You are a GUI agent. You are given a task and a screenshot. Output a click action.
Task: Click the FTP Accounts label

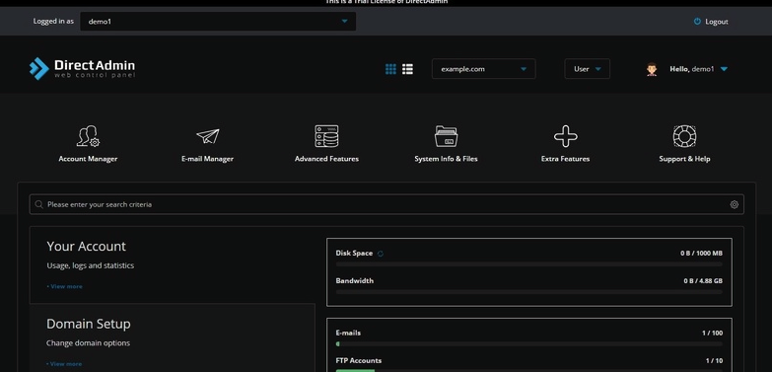pos(359,361)
